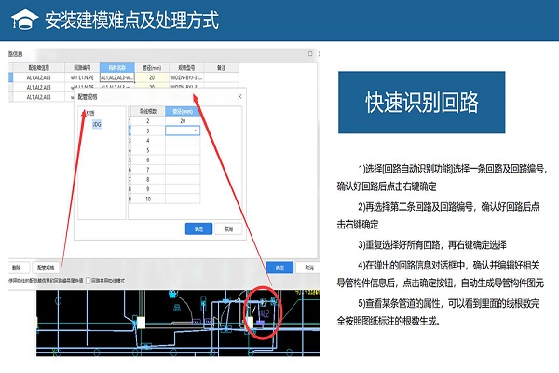Select the 管径 cell showing 20 in row 1
The height and width of the screenshot is (373, 559).
[x=183, y=121]
